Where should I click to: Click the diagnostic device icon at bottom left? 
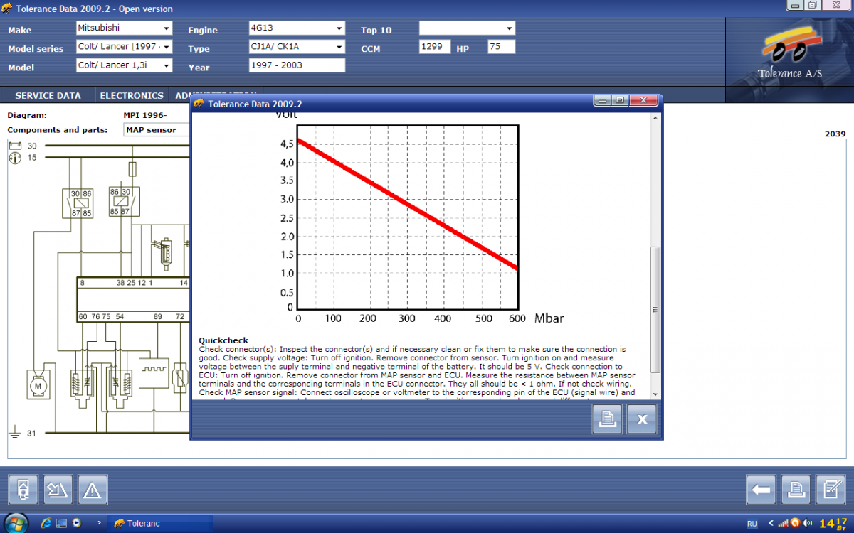coord(23,490)
